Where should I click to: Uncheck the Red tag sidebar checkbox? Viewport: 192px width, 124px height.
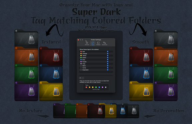click(x=108, y=52)
